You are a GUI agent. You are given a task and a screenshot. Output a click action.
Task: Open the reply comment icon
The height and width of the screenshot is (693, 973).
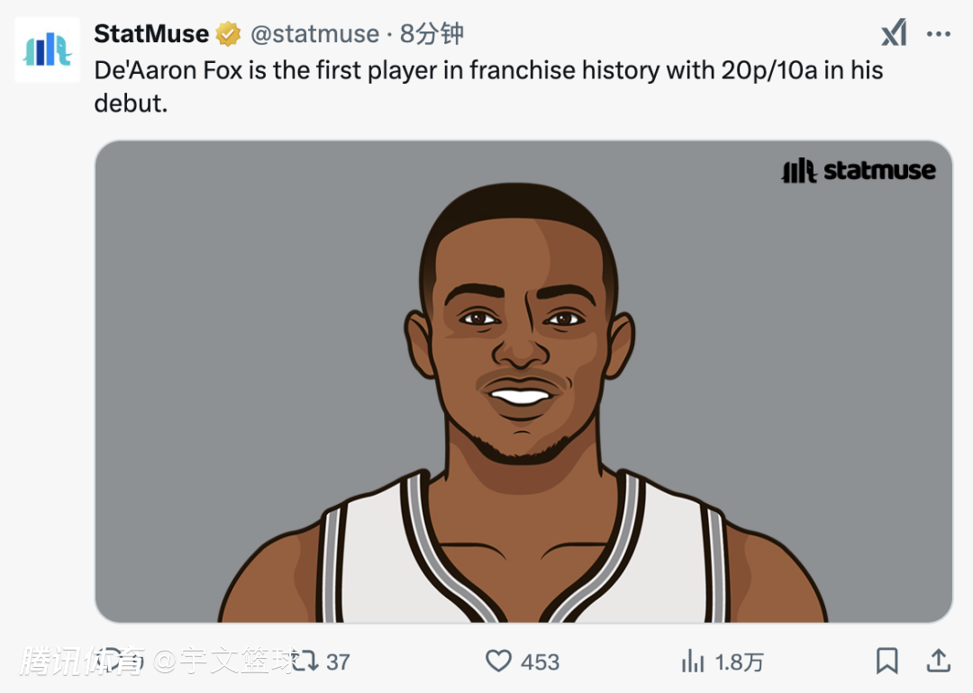tap(113, 661)
